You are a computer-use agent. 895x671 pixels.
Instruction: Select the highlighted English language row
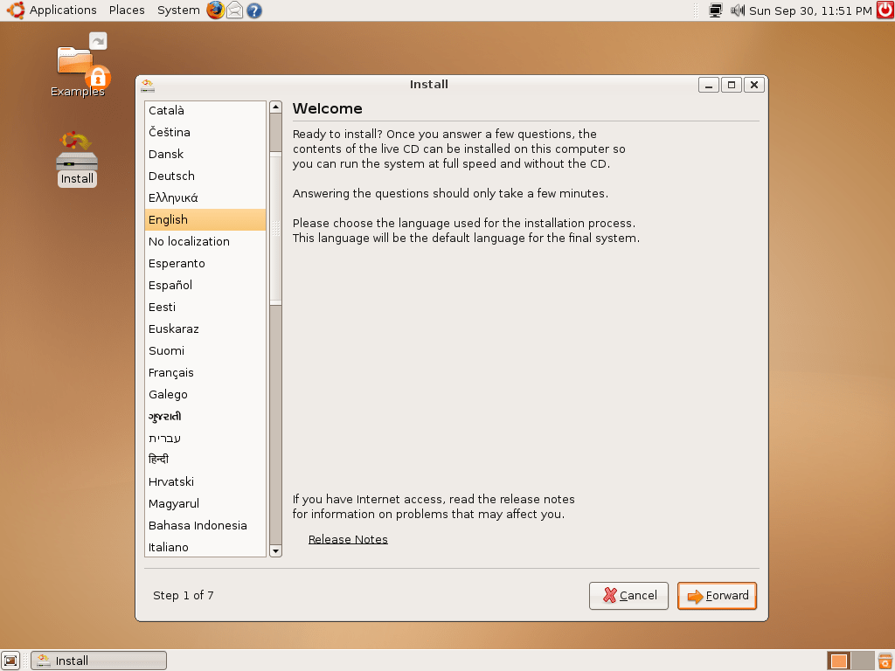(x=205, y=219)
